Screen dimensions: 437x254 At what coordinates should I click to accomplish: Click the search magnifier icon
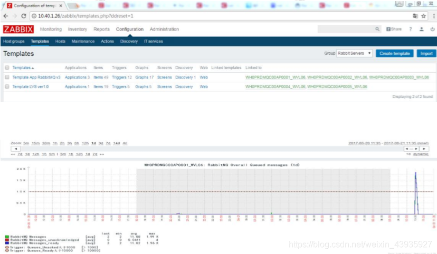(x=377, y=30)
